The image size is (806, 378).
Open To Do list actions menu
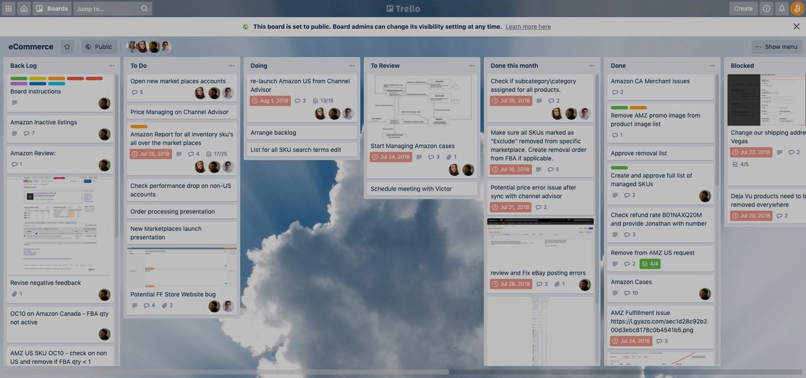click(231, 66)
